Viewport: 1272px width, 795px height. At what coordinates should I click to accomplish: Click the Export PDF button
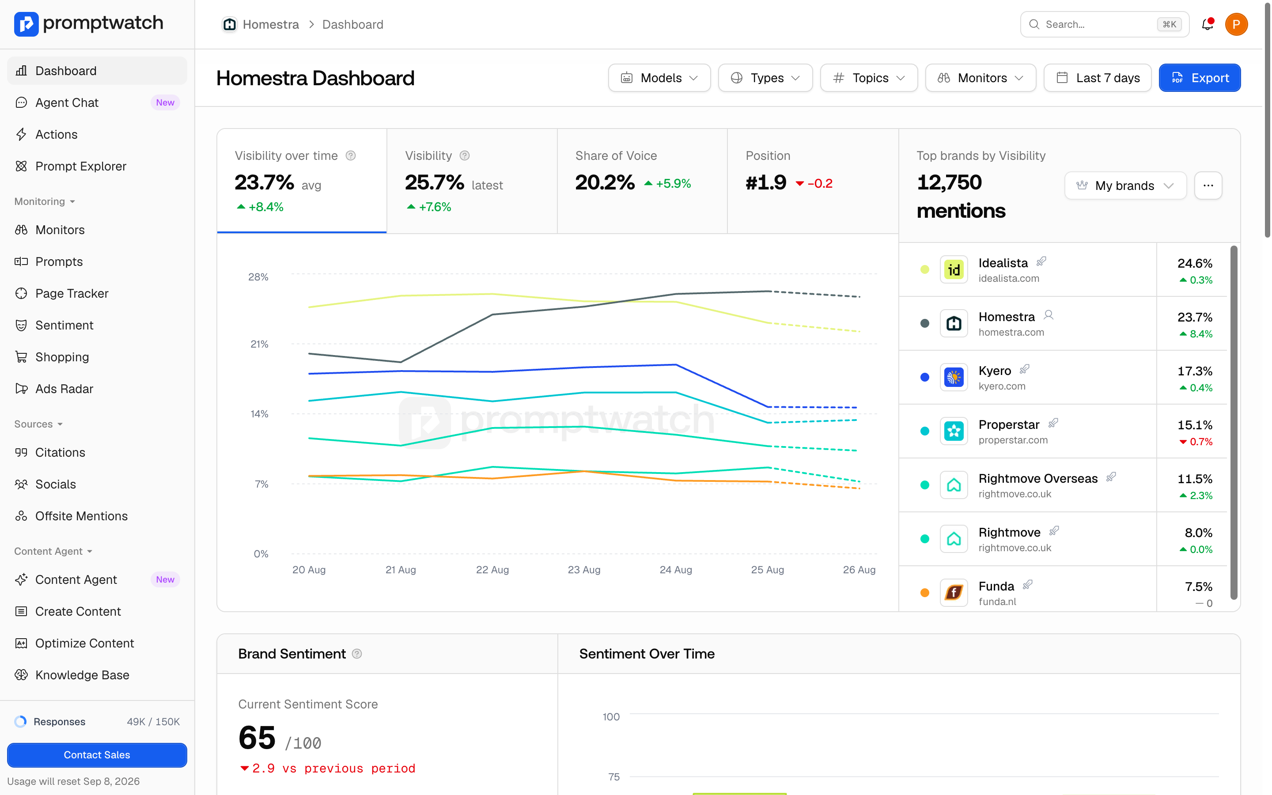pos(1200,78)
